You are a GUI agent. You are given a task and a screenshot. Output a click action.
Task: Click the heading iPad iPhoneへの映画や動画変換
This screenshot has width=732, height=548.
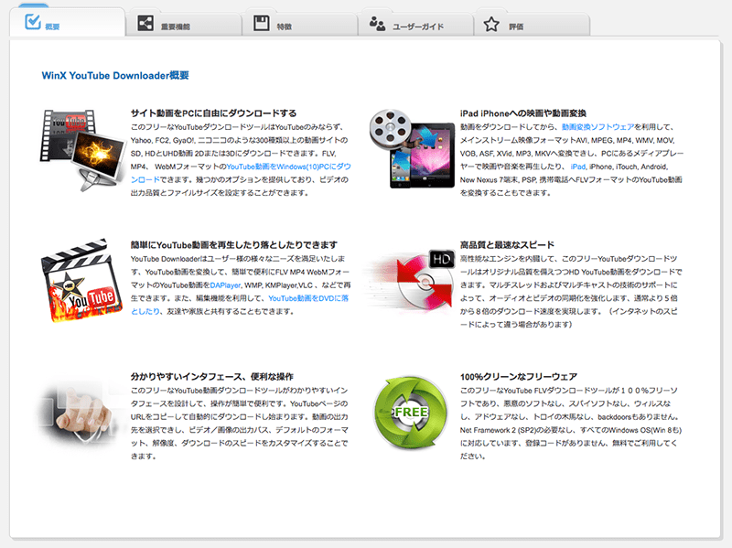point(522,113)
